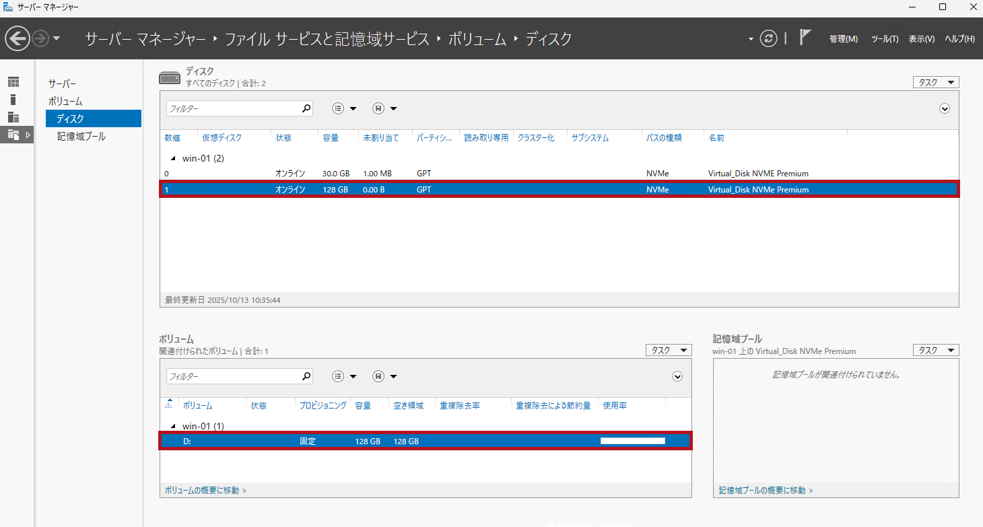The height and width of the screenshot is (527, 983).
Task: Select All Servers icon in sidebar
Action: pyautogui.click(x=13, y=117)
